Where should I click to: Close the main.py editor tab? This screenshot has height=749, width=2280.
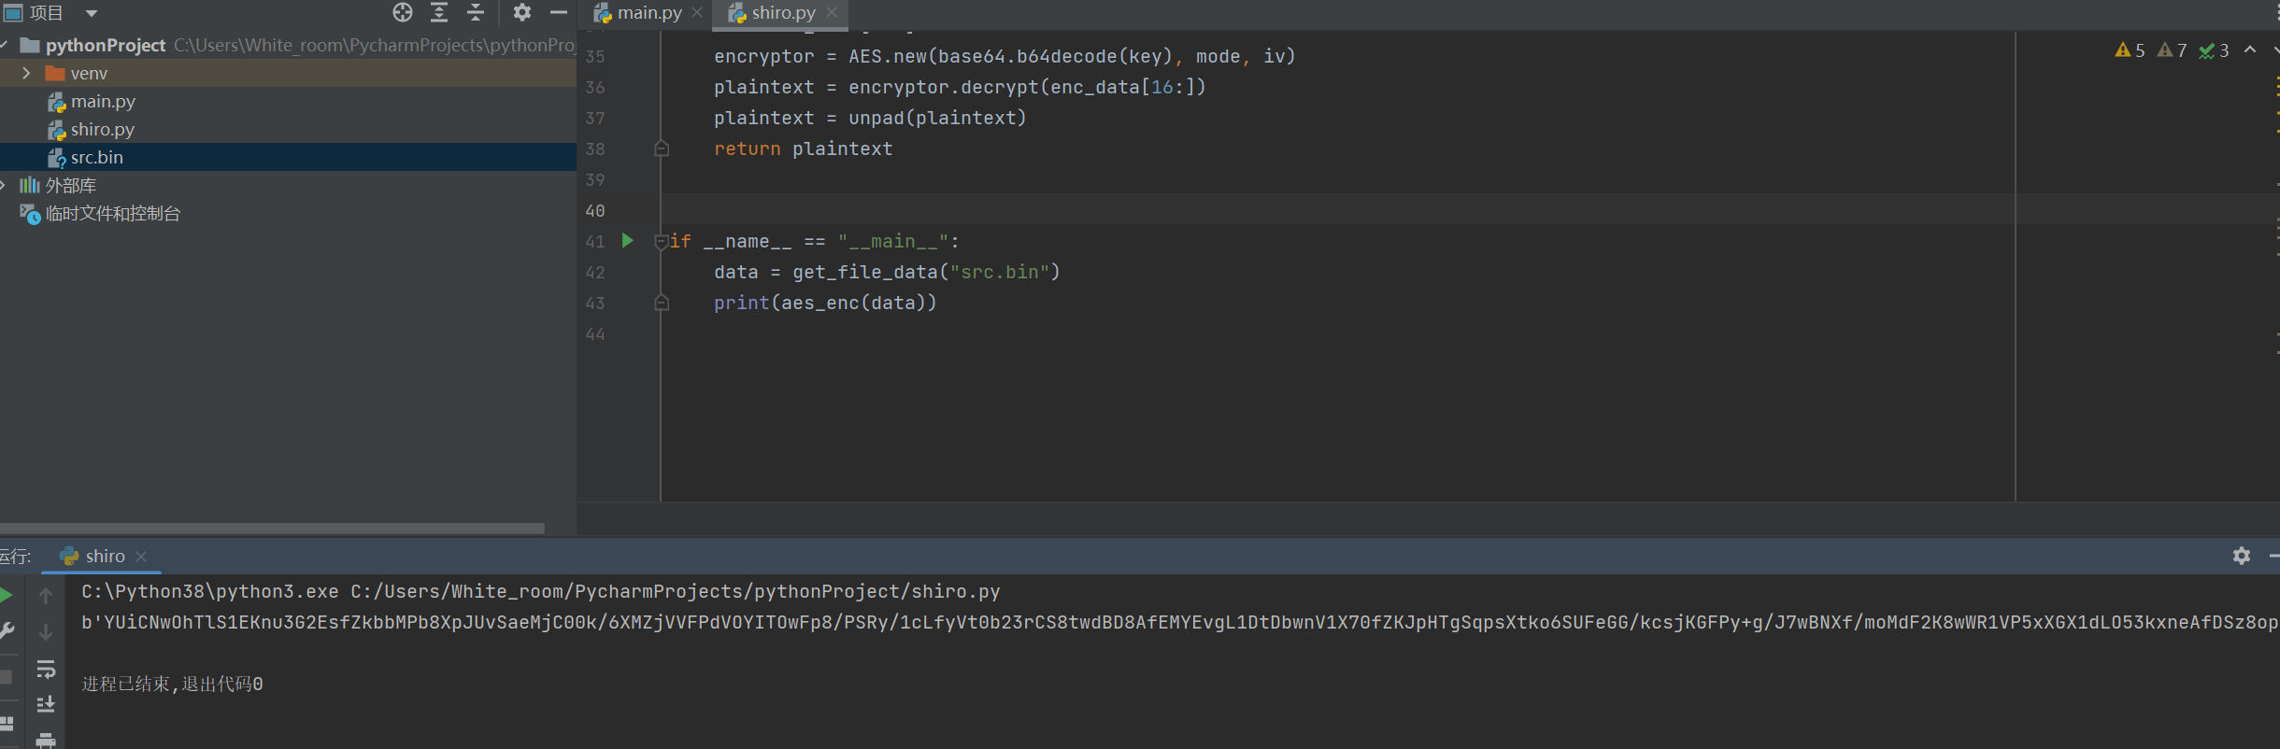pyautogui.click(x=697, y=13)
